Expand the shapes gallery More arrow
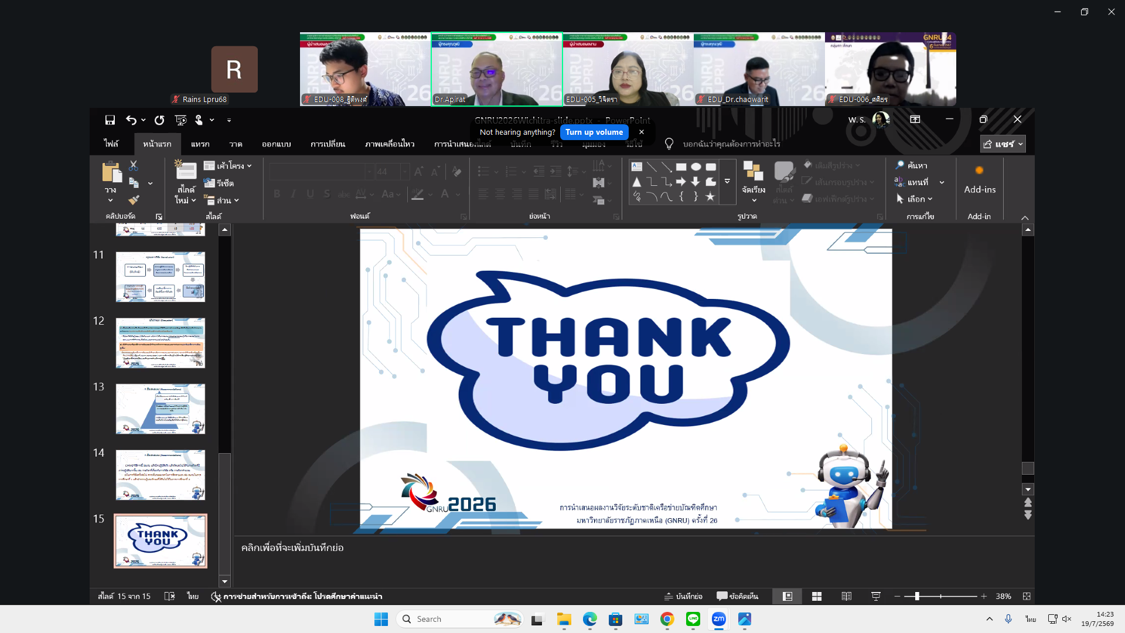Image resolution: width=1125 pixels, height=633 pixels. click(727, 181)
